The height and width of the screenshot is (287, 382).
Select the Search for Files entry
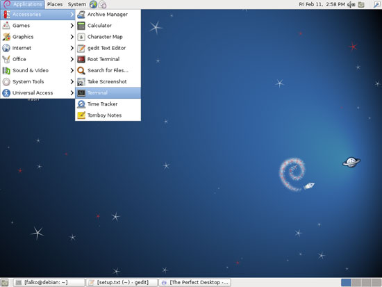point(108,70)
